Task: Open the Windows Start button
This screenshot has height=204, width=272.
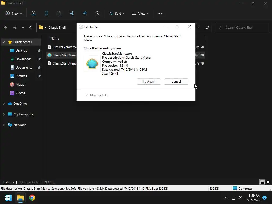Action: (x=8, y=198)
